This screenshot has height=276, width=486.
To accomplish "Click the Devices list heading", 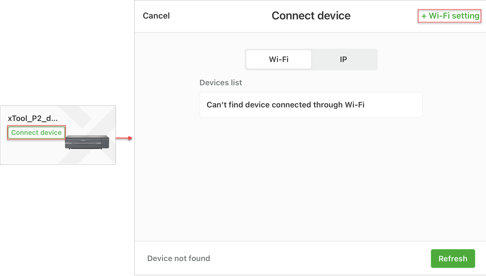I will pyautogui.click(x=221, y=82).
